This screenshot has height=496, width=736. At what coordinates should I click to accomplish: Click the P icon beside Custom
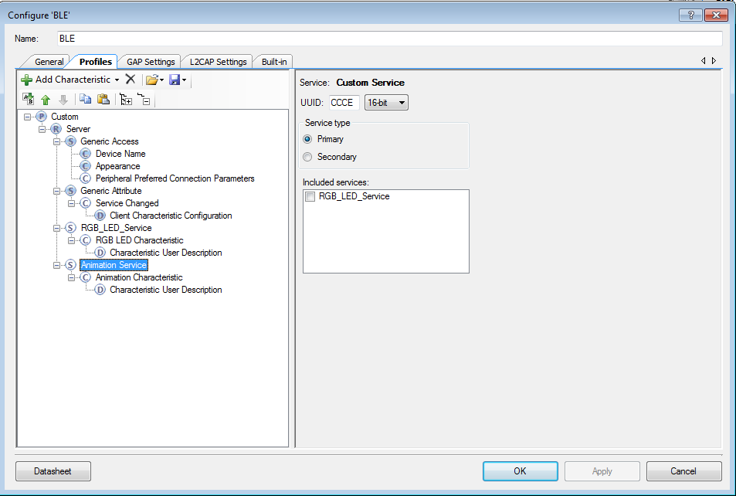(41, 117)
